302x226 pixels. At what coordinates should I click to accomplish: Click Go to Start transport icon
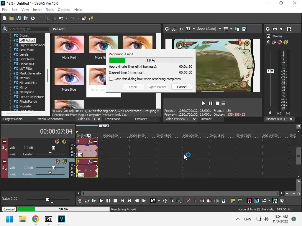click(122, 201)
